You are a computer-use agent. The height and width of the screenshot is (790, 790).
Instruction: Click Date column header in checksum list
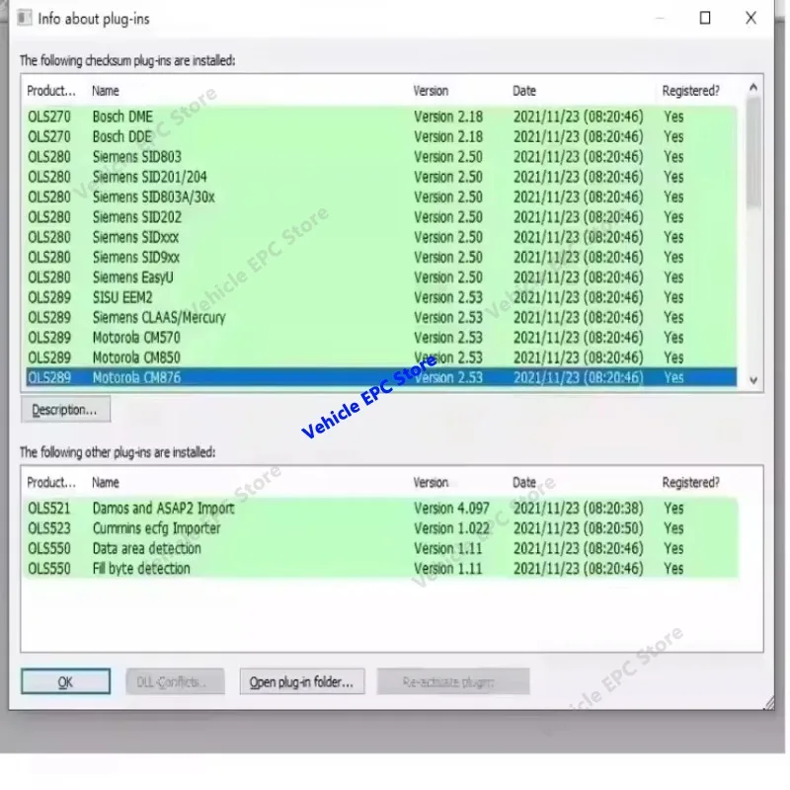point(524,91)
